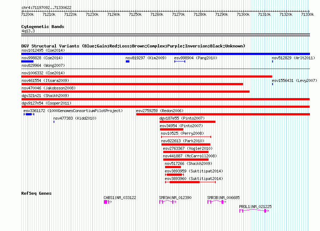Click the esv998904 blue bracket glyph
This screenshot has height=231, width=320.
(x=180, y=61)
